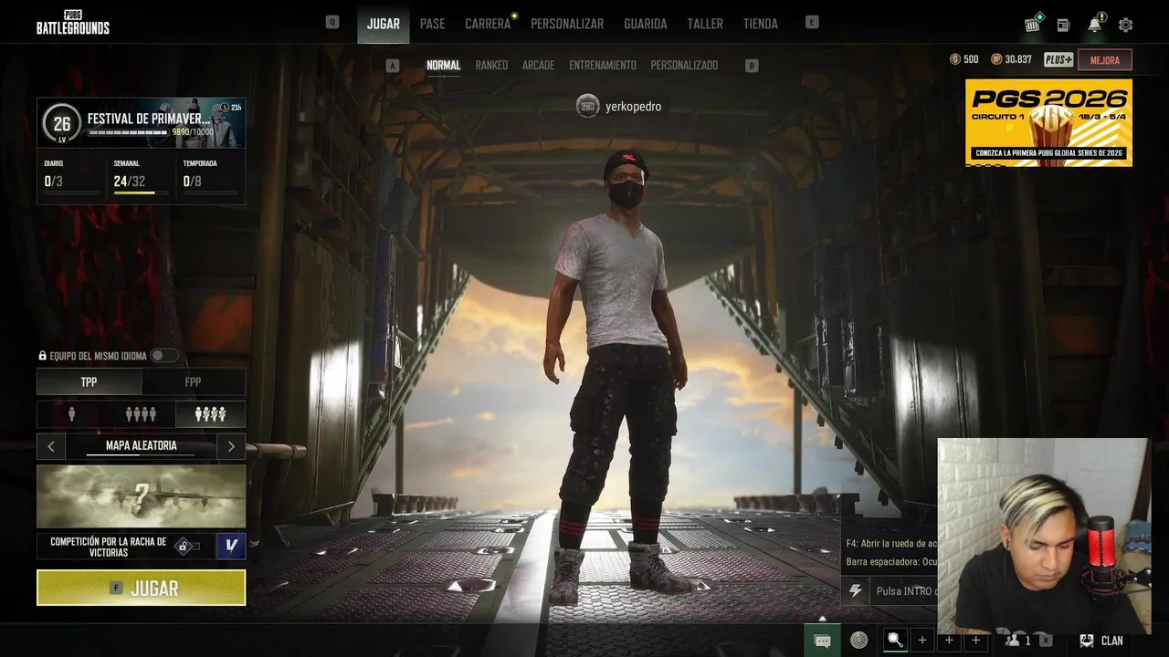Select squad mode four-person icon

click(x=141, y=414)
